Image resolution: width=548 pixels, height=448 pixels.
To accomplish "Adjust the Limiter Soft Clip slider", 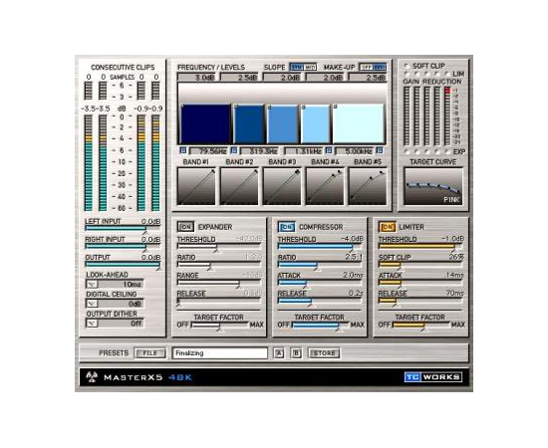I will click(421, 265).
